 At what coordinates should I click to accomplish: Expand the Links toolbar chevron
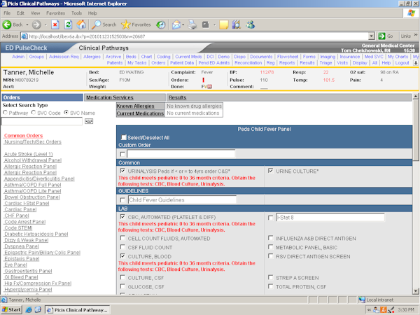coord(416,35)
